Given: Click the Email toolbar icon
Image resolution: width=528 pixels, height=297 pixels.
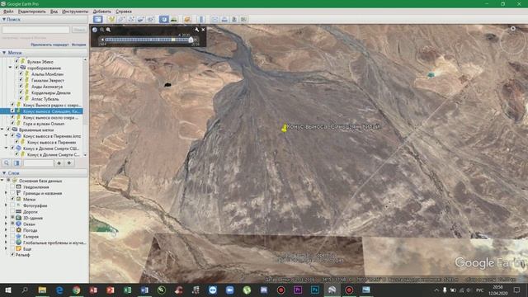Looking at the screenshot, I should pyautogui.click(x=214, y=20).
